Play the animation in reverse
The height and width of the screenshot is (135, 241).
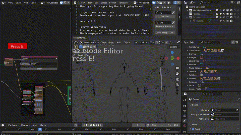91,125
